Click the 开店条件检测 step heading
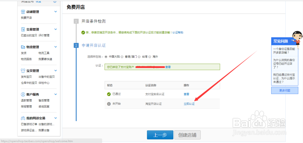Image resolution: width=303 pixels, height=143 pixels. click(x=94, y=21)
